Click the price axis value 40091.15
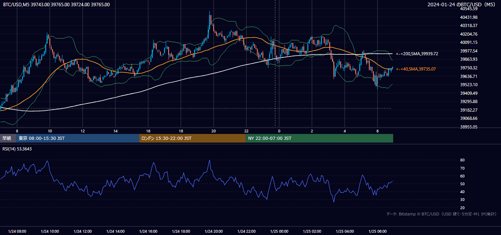The width and height of the screenshot is (501, 235). tap(468, 42)
